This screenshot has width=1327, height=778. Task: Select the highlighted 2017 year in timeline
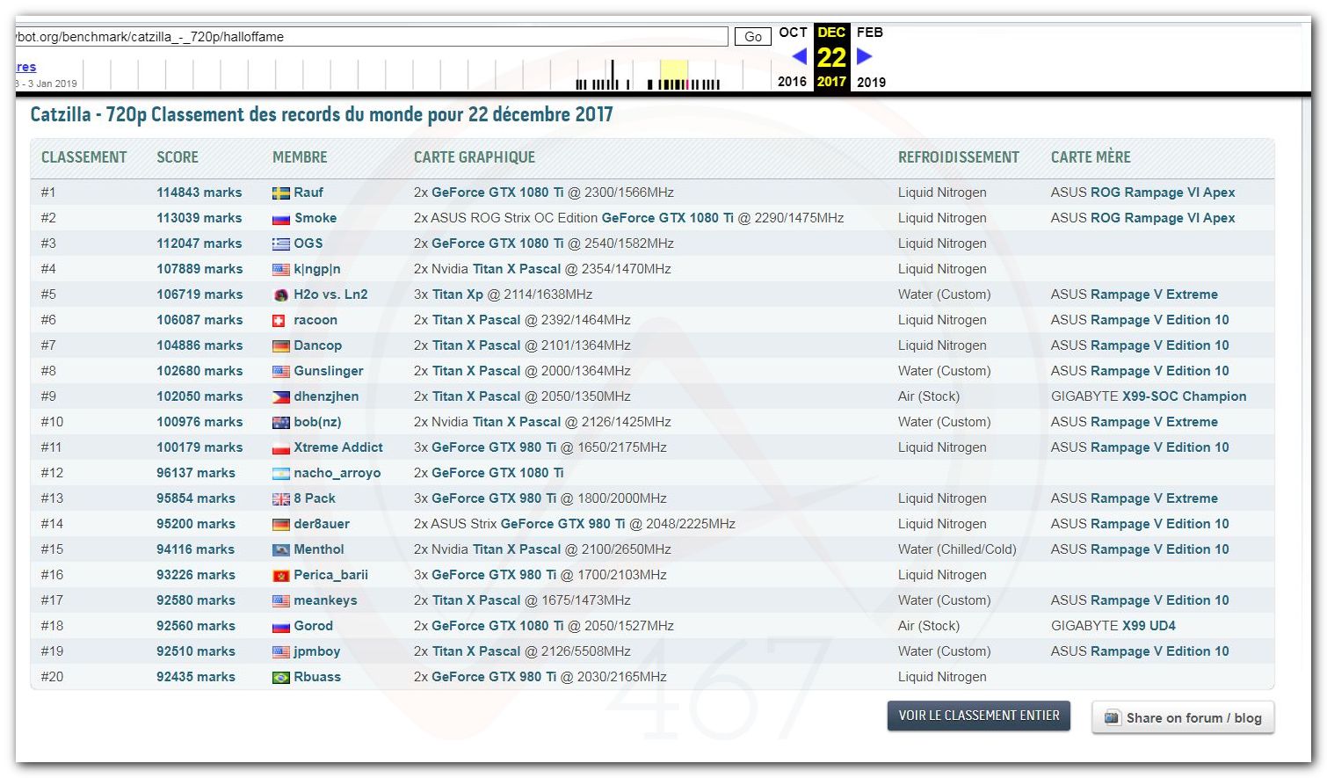[831, 82]
